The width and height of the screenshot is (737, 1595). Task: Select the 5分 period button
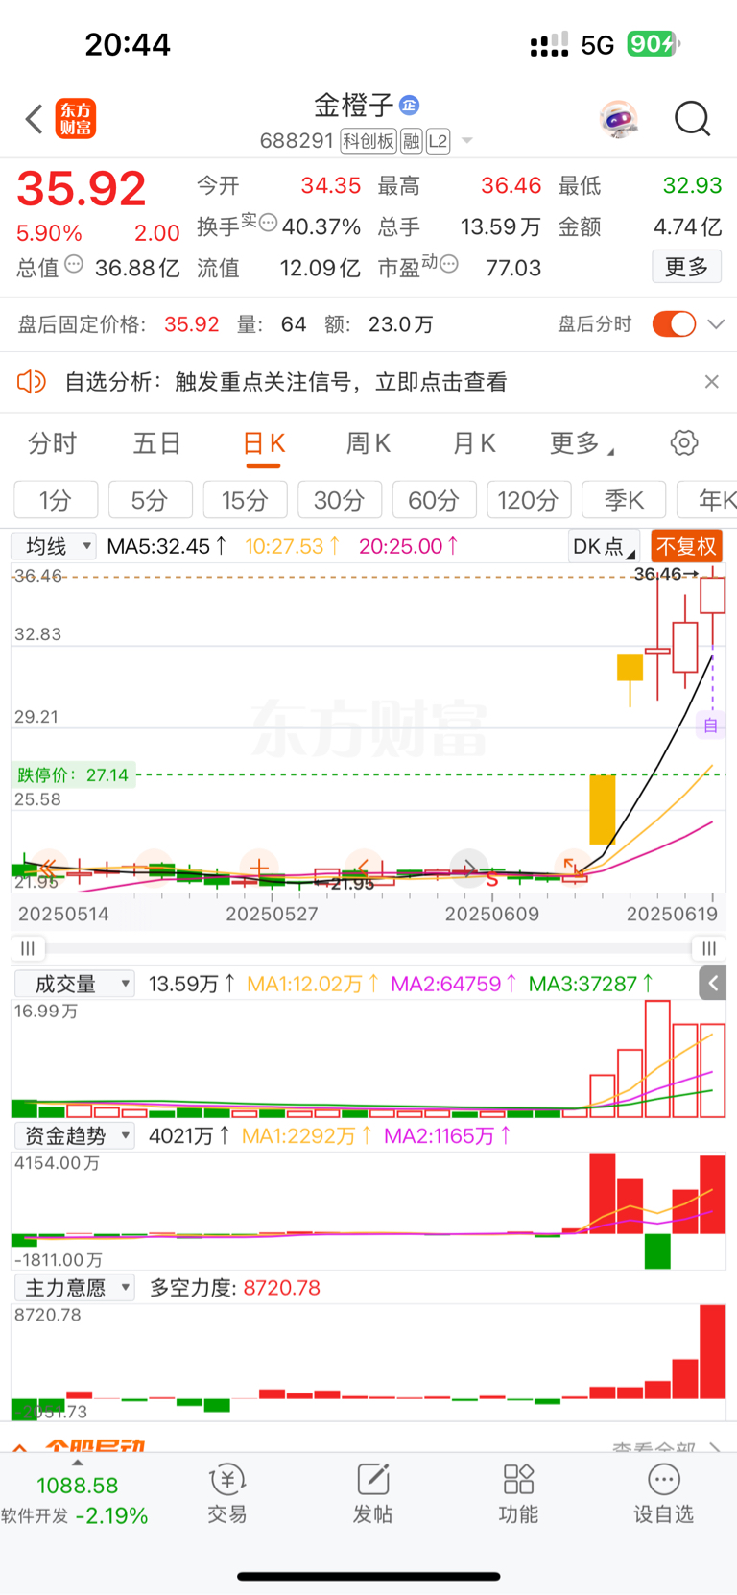tap(150, 500)
